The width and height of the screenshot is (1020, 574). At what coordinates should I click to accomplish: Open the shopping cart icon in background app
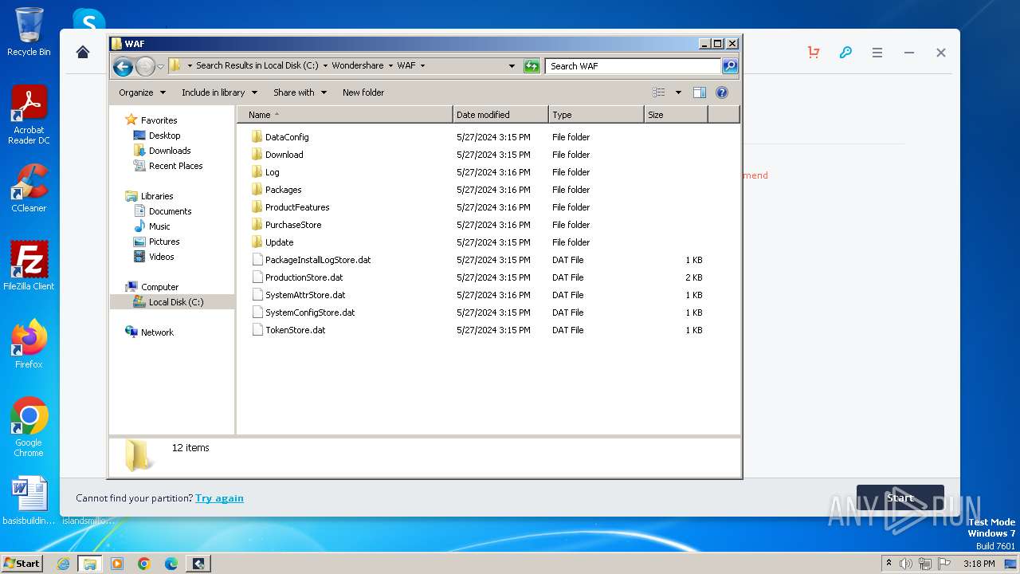[x=814, y=53]
